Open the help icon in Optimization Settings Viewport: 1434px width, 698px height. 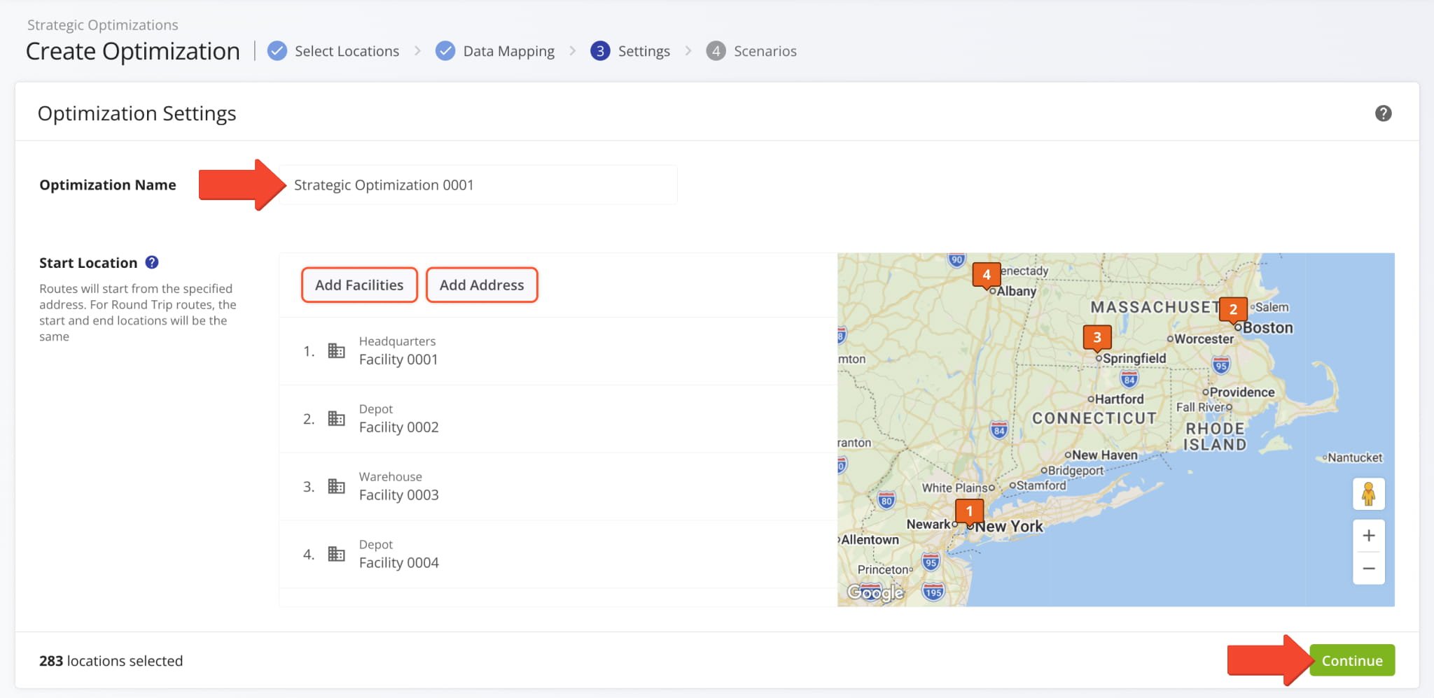[x=1383, y=113]
